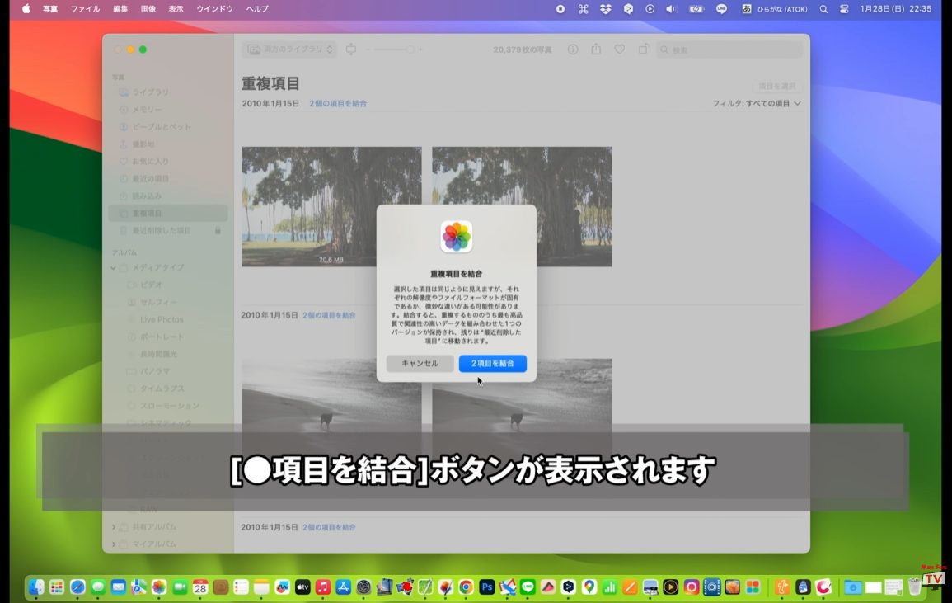This screenshot has height=603, width=952.
Task: Focus the Photos search field
Action: click(x=729, y=49)
